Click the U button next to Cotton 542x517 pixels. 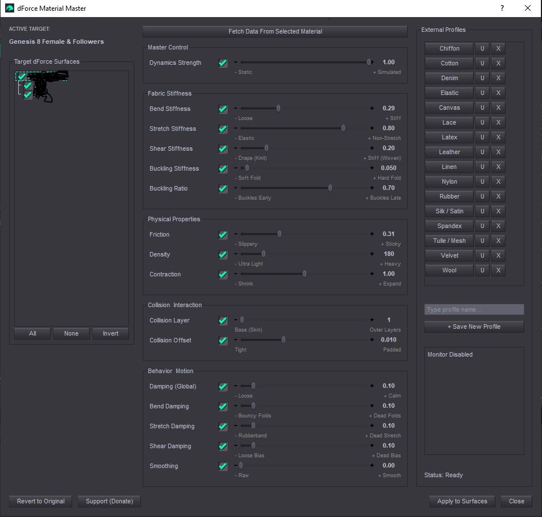482,63
